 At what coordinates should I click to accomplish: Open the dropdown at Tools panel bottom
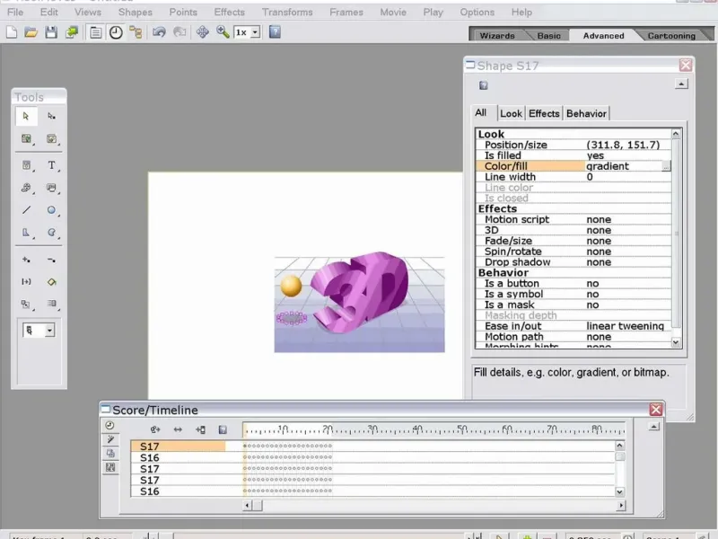point(48,331)
